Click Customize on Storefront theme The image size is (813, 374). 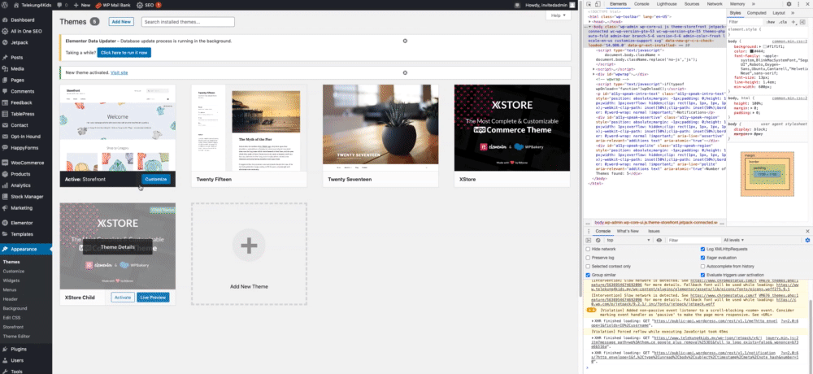[156, 179]
